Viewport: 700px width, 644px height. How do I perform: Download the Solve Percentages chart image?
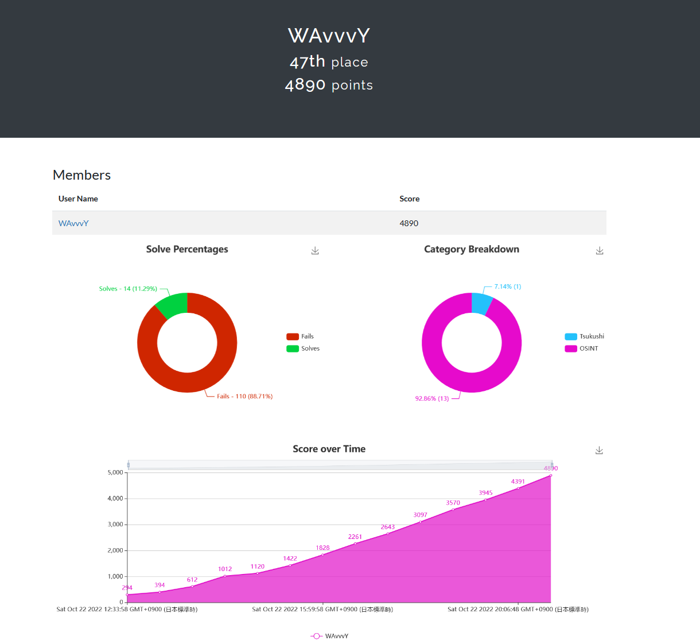pos(315,251)
